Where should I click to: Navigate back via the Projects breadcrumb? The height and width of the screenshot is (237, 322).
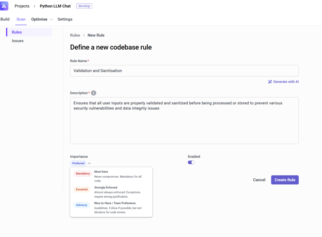[x=22, y=6]
